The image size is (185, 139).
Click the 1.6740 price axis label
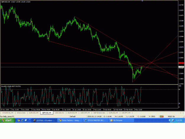(181, 5)
